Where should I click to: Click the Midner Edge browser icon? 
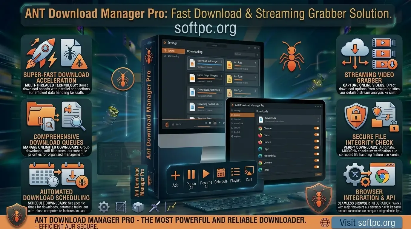coord(260,156)
